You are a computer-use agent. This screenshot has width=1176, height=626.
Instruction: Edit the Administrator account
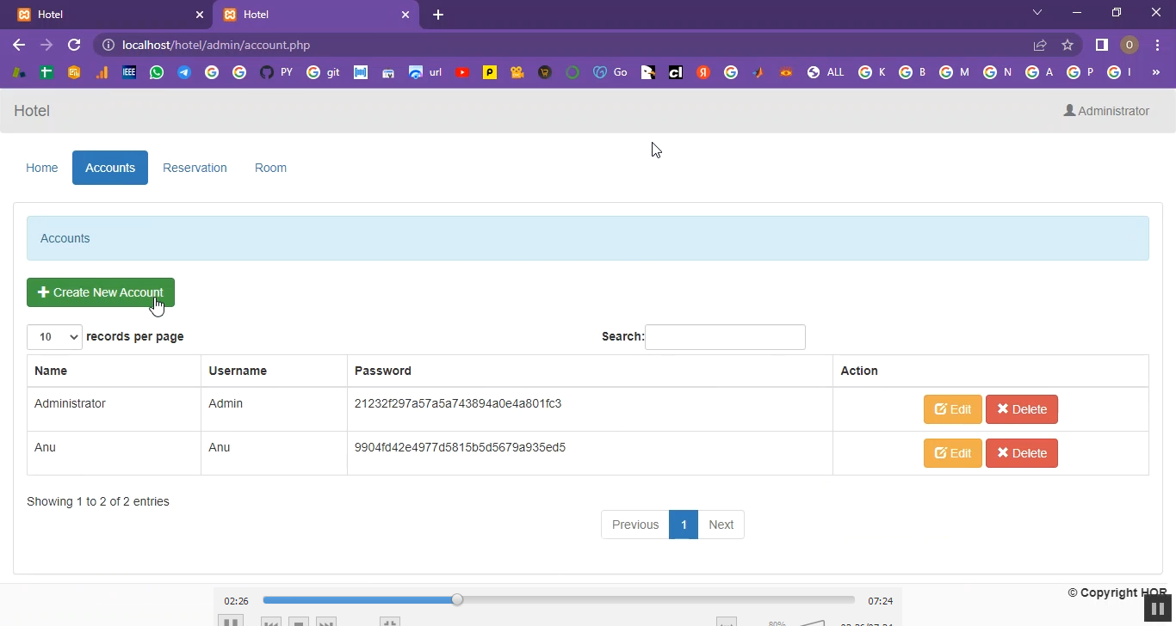(952, 409)
